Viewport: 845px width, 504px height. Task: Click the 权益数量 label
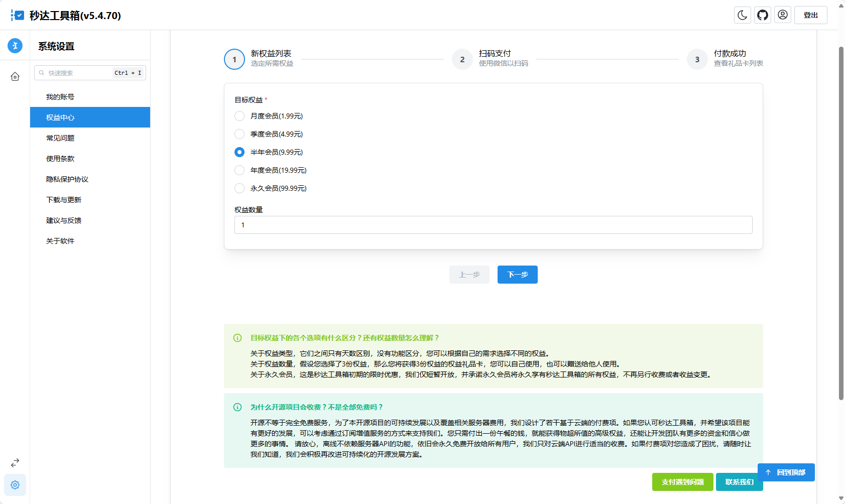[x=249, y=210]
